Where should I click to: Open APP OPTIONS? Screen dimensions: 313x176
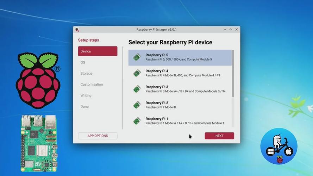coord(98,136)
